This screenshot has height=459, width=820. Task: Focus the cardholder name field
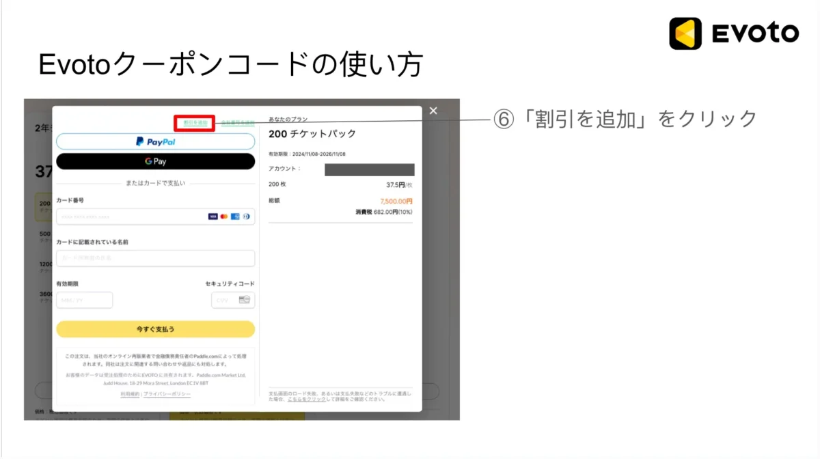(x=155, y=258)
